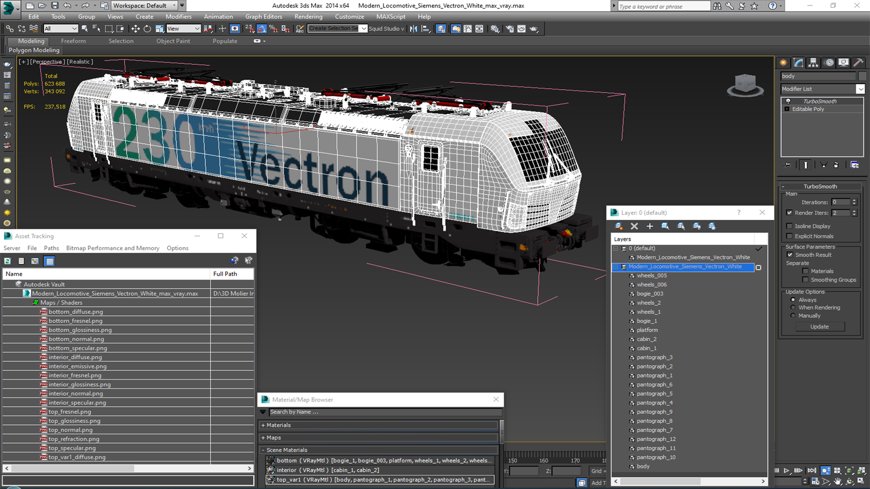Viewport: 870px width, 489px height.
Task: Click Delete layer X icon in Layers dialog
Action: pos(634,226)
